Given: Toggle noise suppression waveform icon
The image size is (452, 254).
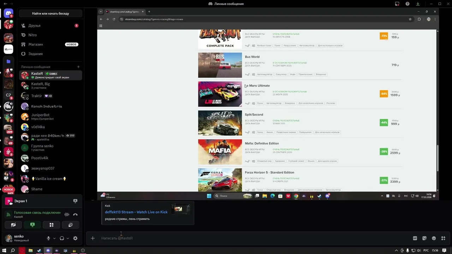Looking at the screenshot, I should tap(67, 214).
